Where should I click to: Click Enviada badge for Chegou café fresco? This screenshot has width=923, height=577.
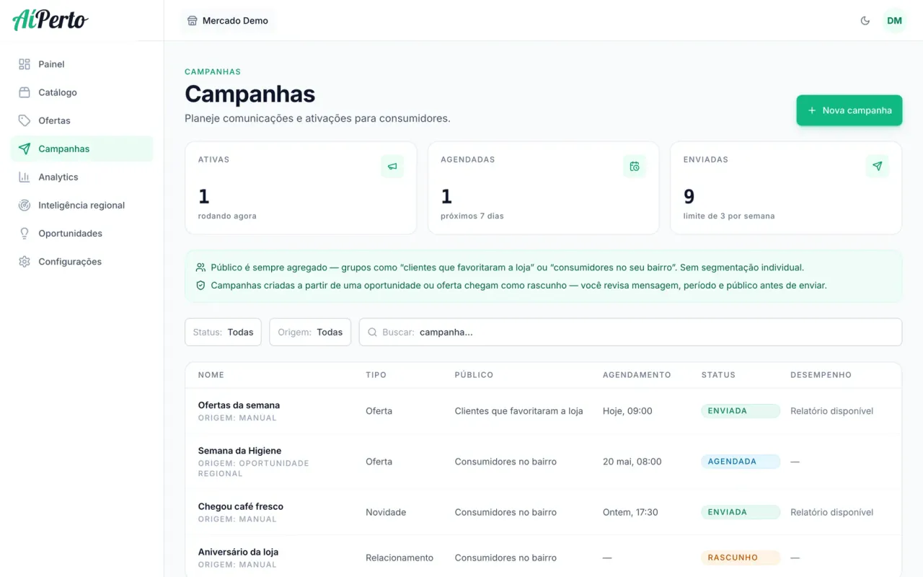(741, 512)
